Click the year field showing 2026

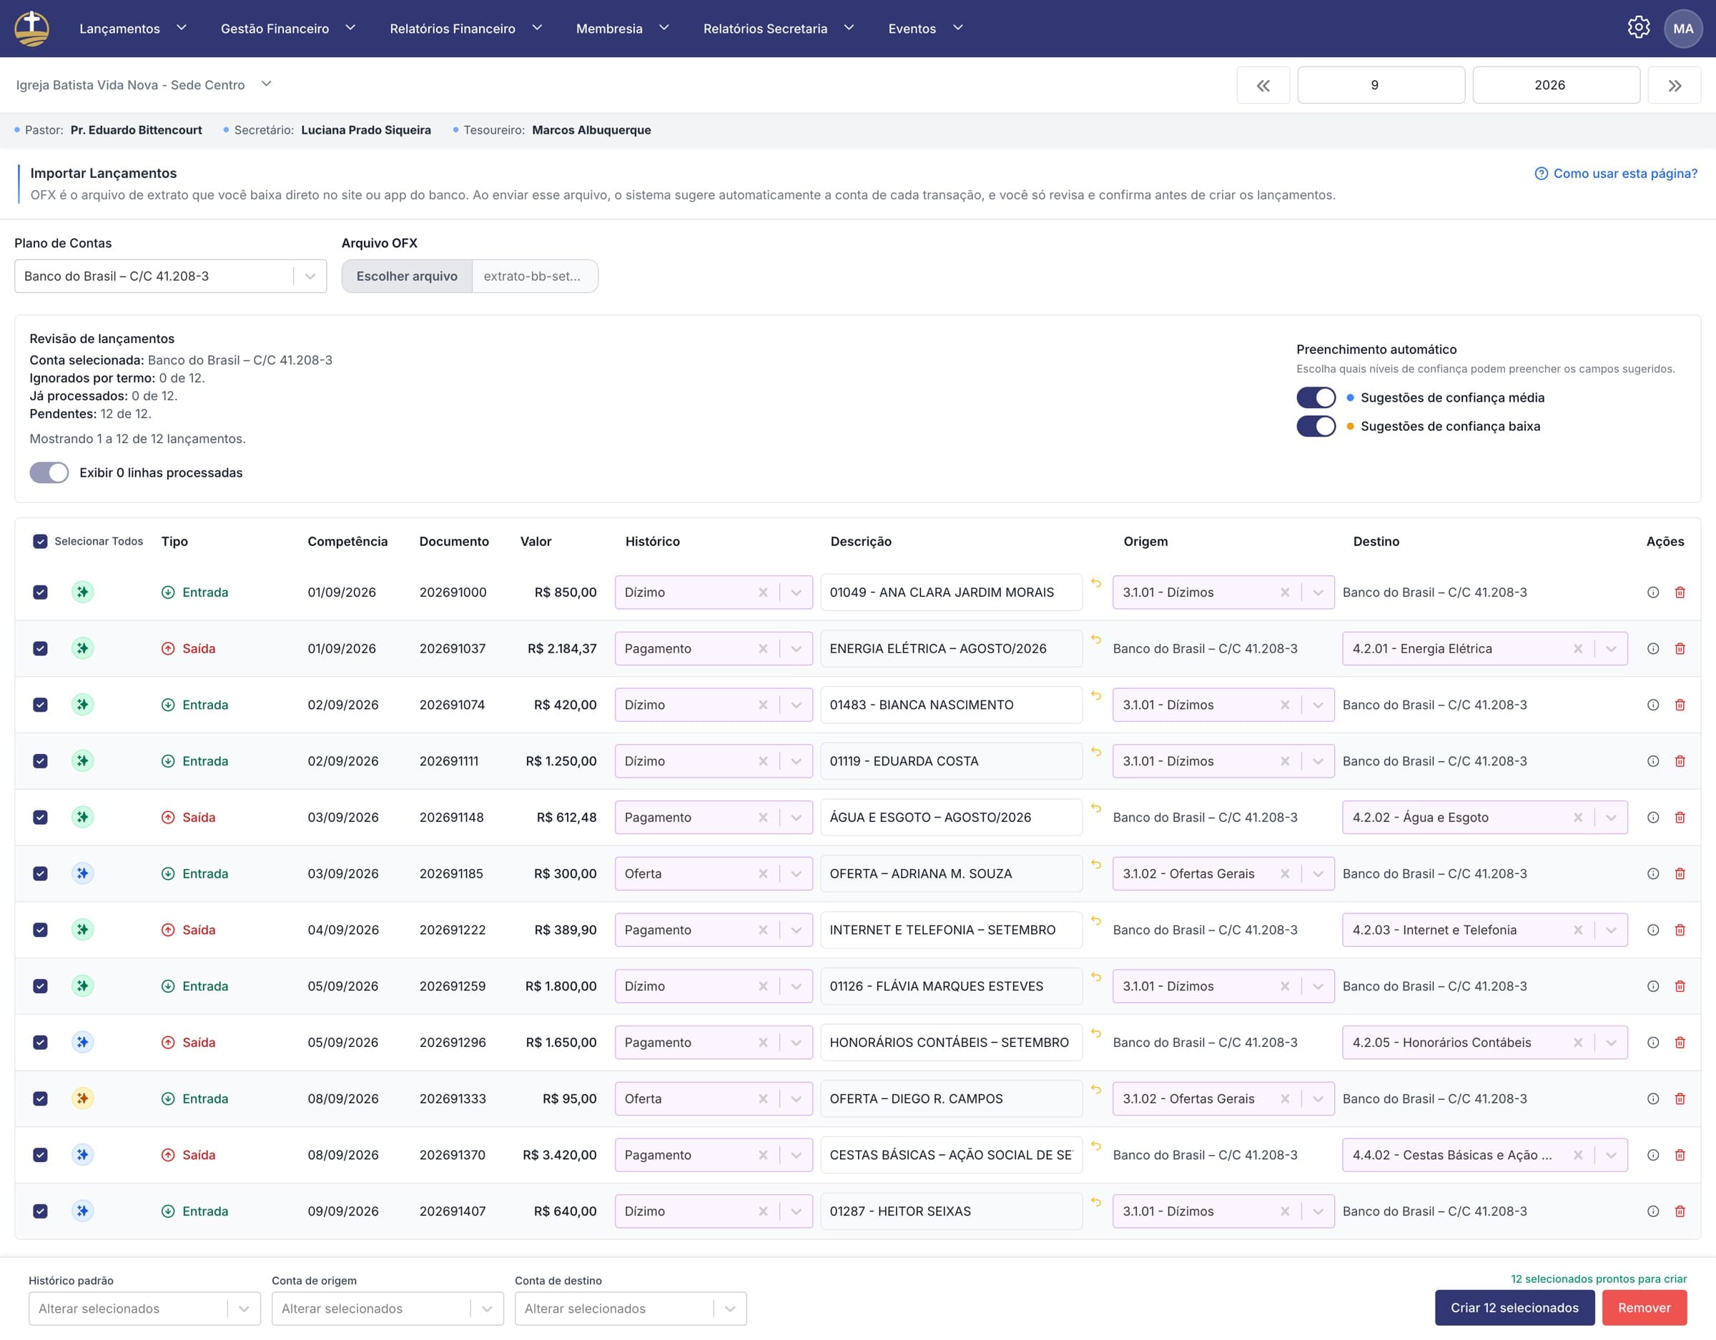[x=1556, y=85]
